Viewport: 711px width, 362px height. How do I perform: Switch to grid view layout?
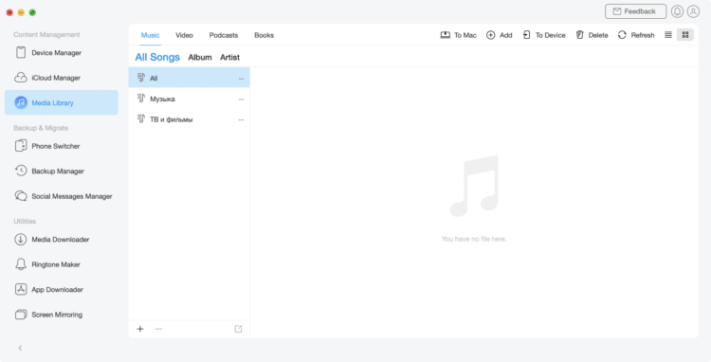point(685,35)
